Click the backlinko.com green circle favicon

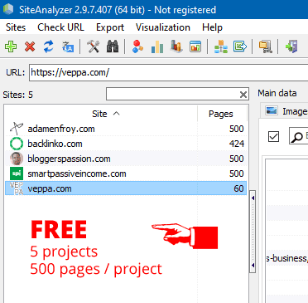pyautogui.click(x=17, y=144)
